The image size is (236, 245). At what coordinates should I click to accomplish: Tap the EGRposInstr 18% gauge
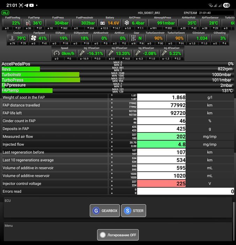coord(81,38)
